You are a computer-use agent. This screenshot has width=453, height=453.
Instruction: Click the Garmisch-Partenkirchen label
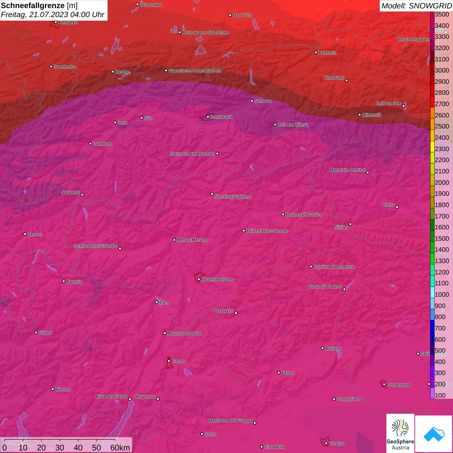pos(195,71)
